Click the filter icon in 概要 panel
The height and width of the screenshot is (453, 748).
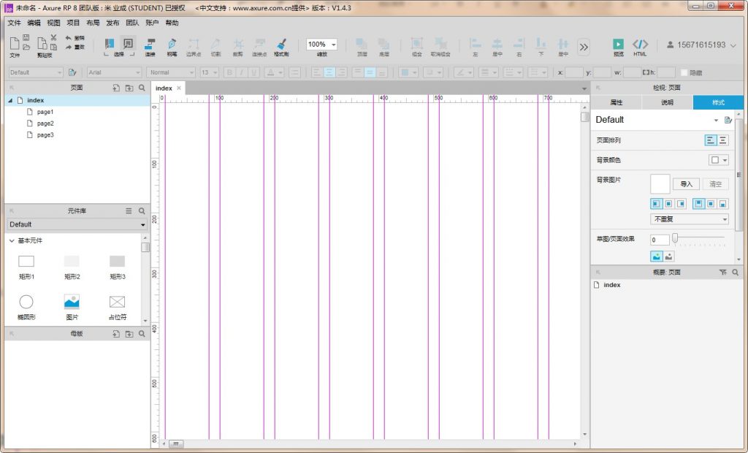point(723,272)
